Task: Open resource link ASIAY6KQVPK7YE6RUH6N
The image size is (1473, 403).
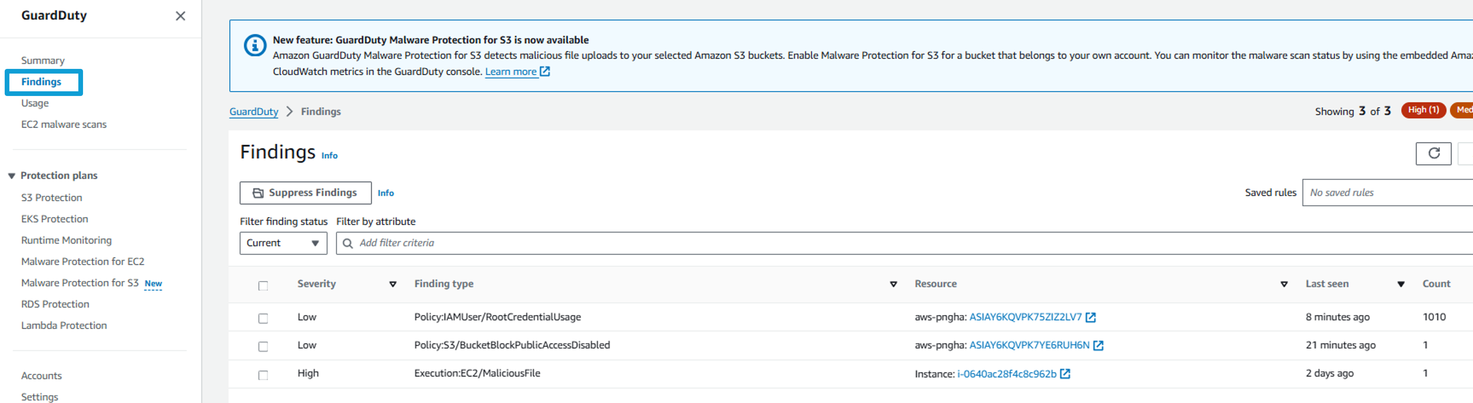Action: pyautogui.click(x=1029, y=345)
